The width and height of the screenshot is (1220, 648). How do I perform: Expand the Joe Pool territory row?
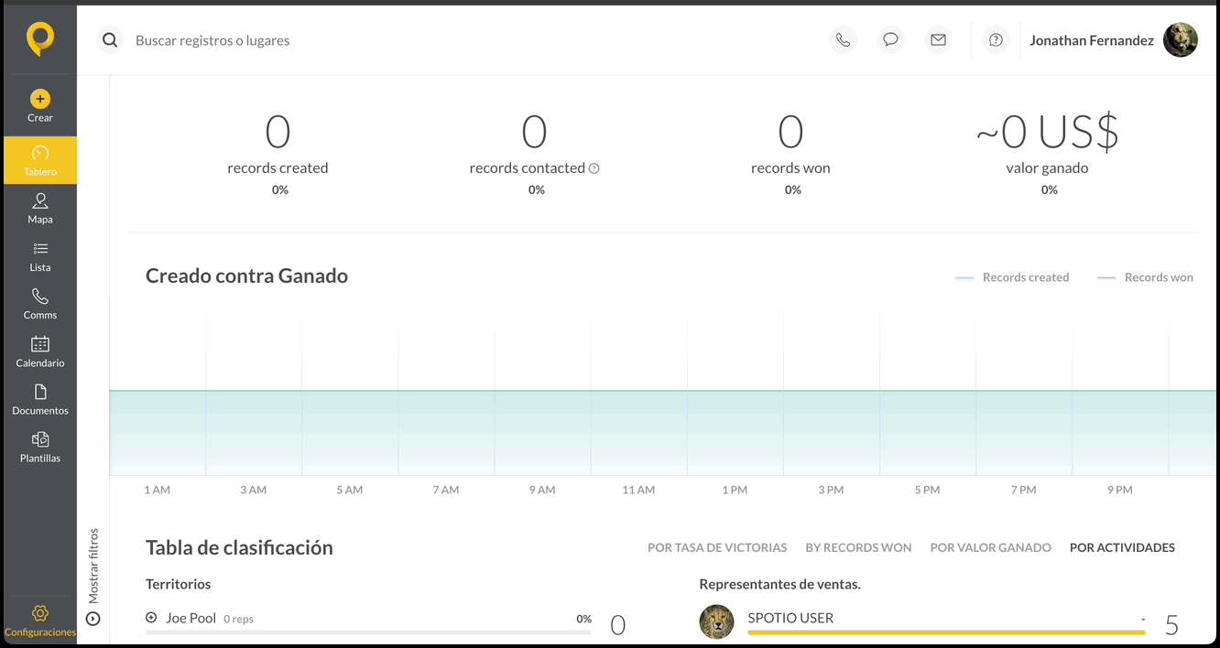point(150,618)
